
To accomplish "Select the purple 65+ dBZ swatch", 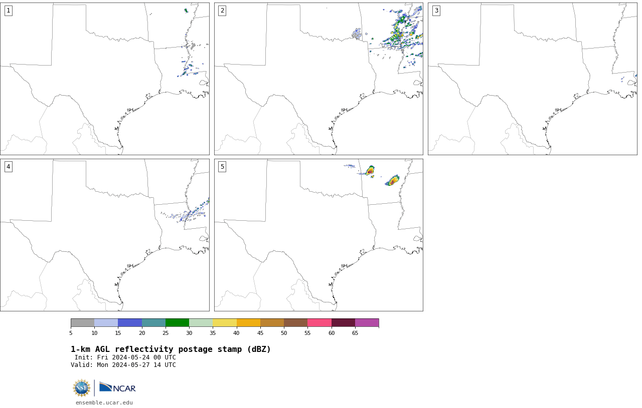I will (367, 322).
